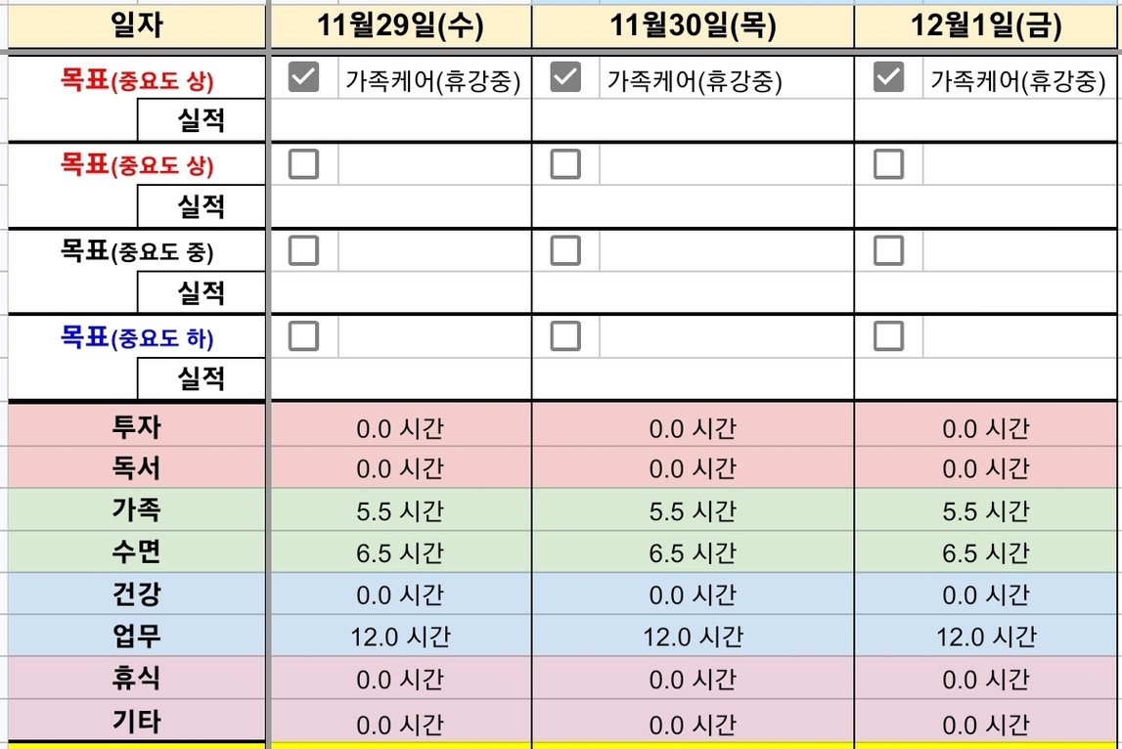Viewport: 1122px width, 749px height.
Task: Select the medium-priority goal text cell for 11월30일
Action: [x=726, y=250]
